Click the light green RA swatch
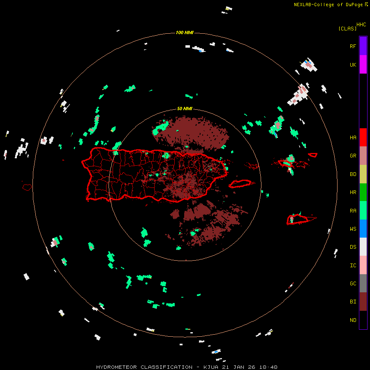Viewport: 370px width, 370px height. (x=363, y=210)
